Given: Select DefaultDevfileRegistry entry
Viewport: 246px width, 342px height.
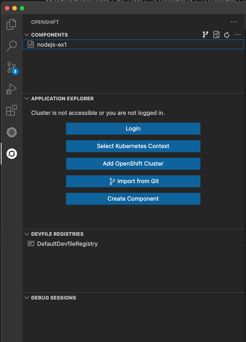Looking at the screenshot, I should pos(133,244).
